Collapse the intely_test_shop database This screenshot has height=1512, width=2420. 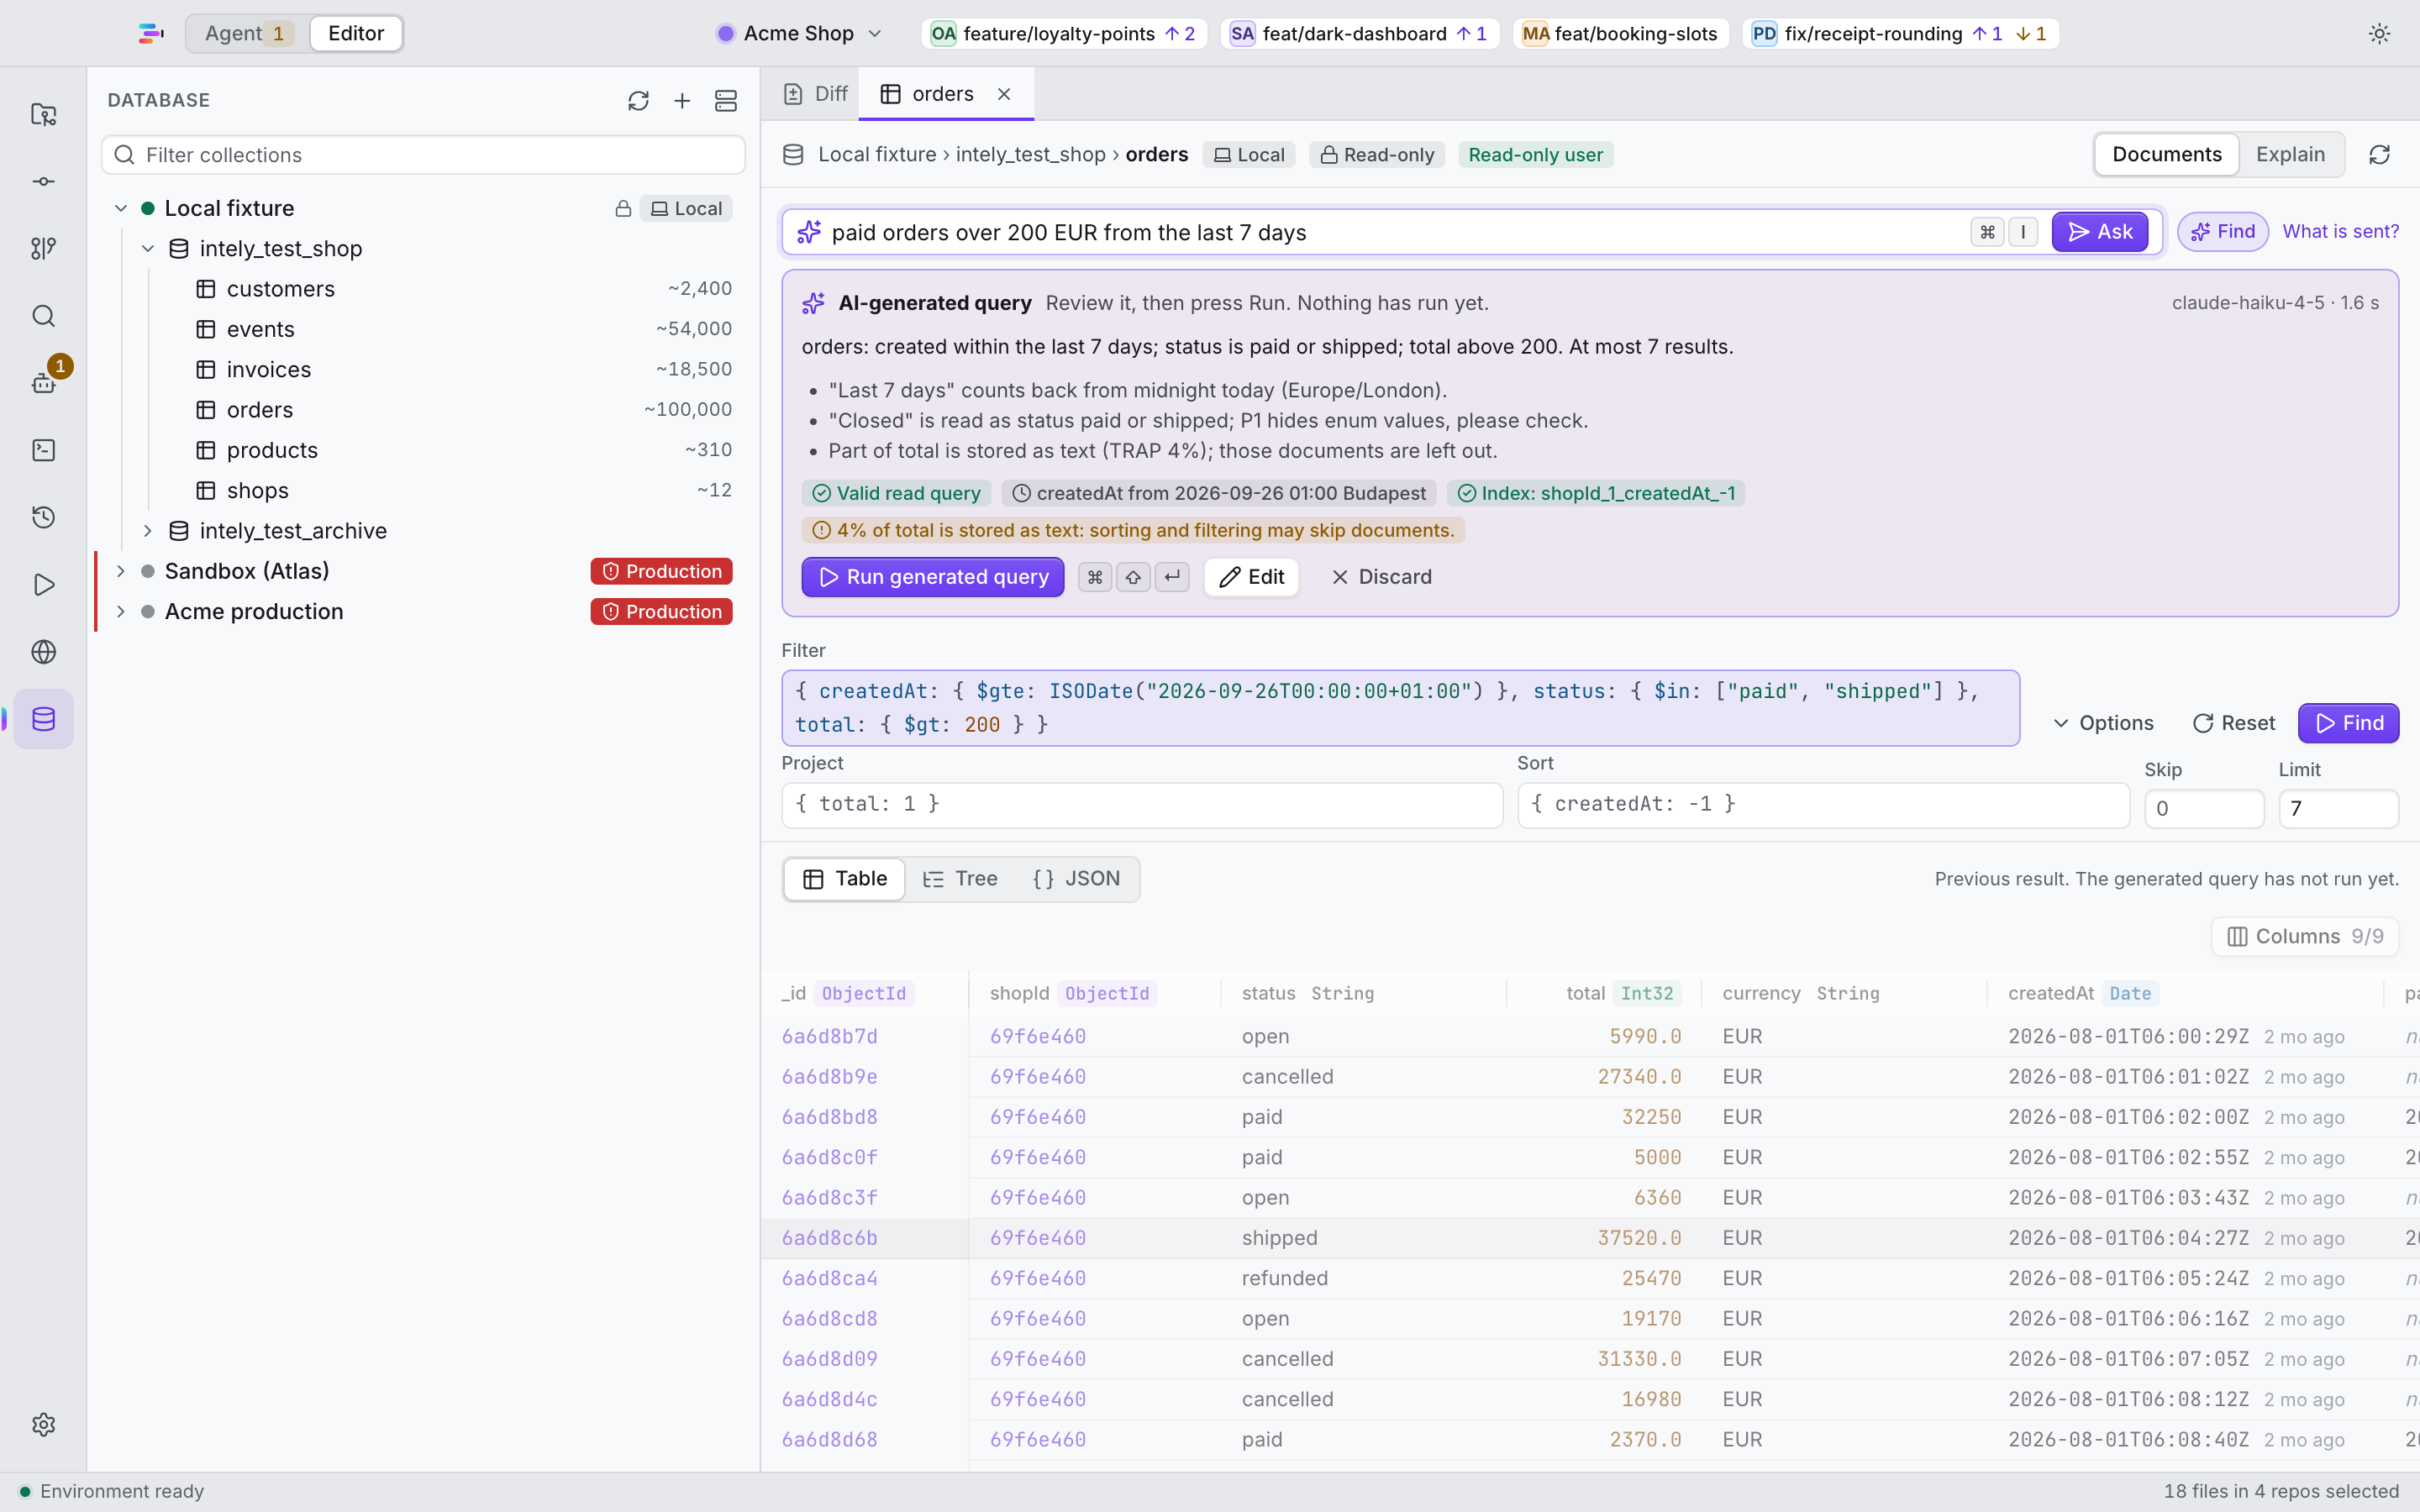[x=148, y=249]
